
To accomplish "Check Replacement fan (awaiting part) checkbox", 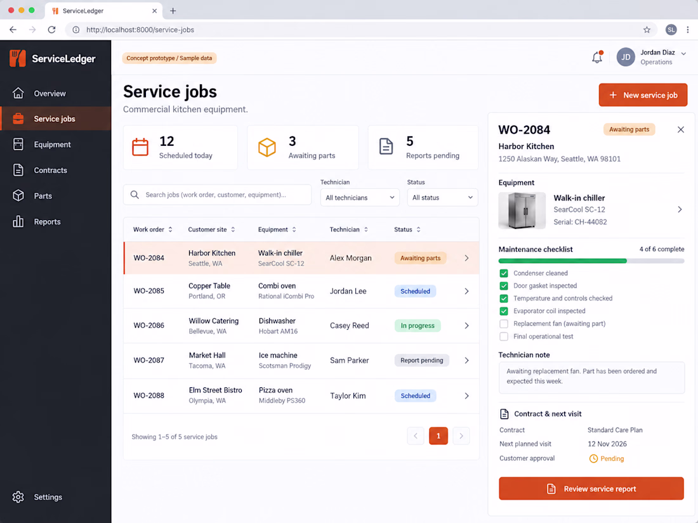I will point(503,324).
